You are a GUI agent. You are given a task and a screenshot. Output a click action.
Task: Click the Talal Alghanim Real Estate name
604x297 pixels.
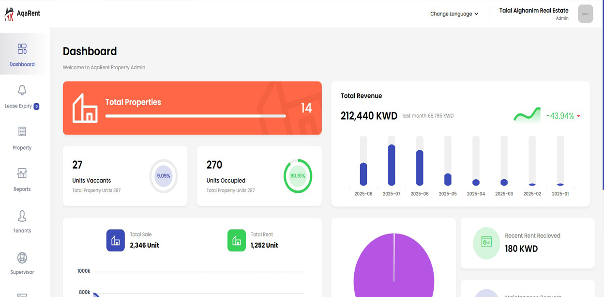[534, 11]
